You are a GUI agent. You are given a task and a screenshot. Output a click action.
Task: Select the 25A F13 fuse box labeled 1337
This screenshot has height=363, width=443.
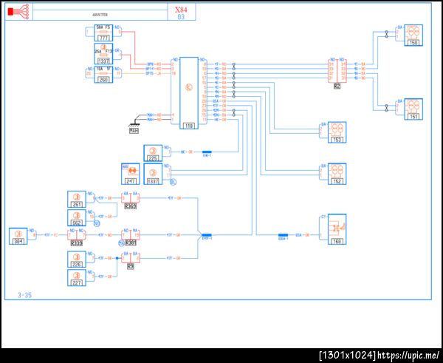click(103, 54)
